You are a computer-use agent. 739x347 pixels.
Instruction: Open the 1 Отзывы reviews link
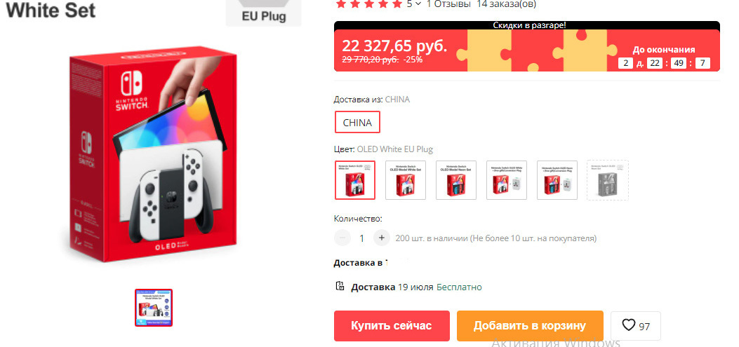[448, 4]
